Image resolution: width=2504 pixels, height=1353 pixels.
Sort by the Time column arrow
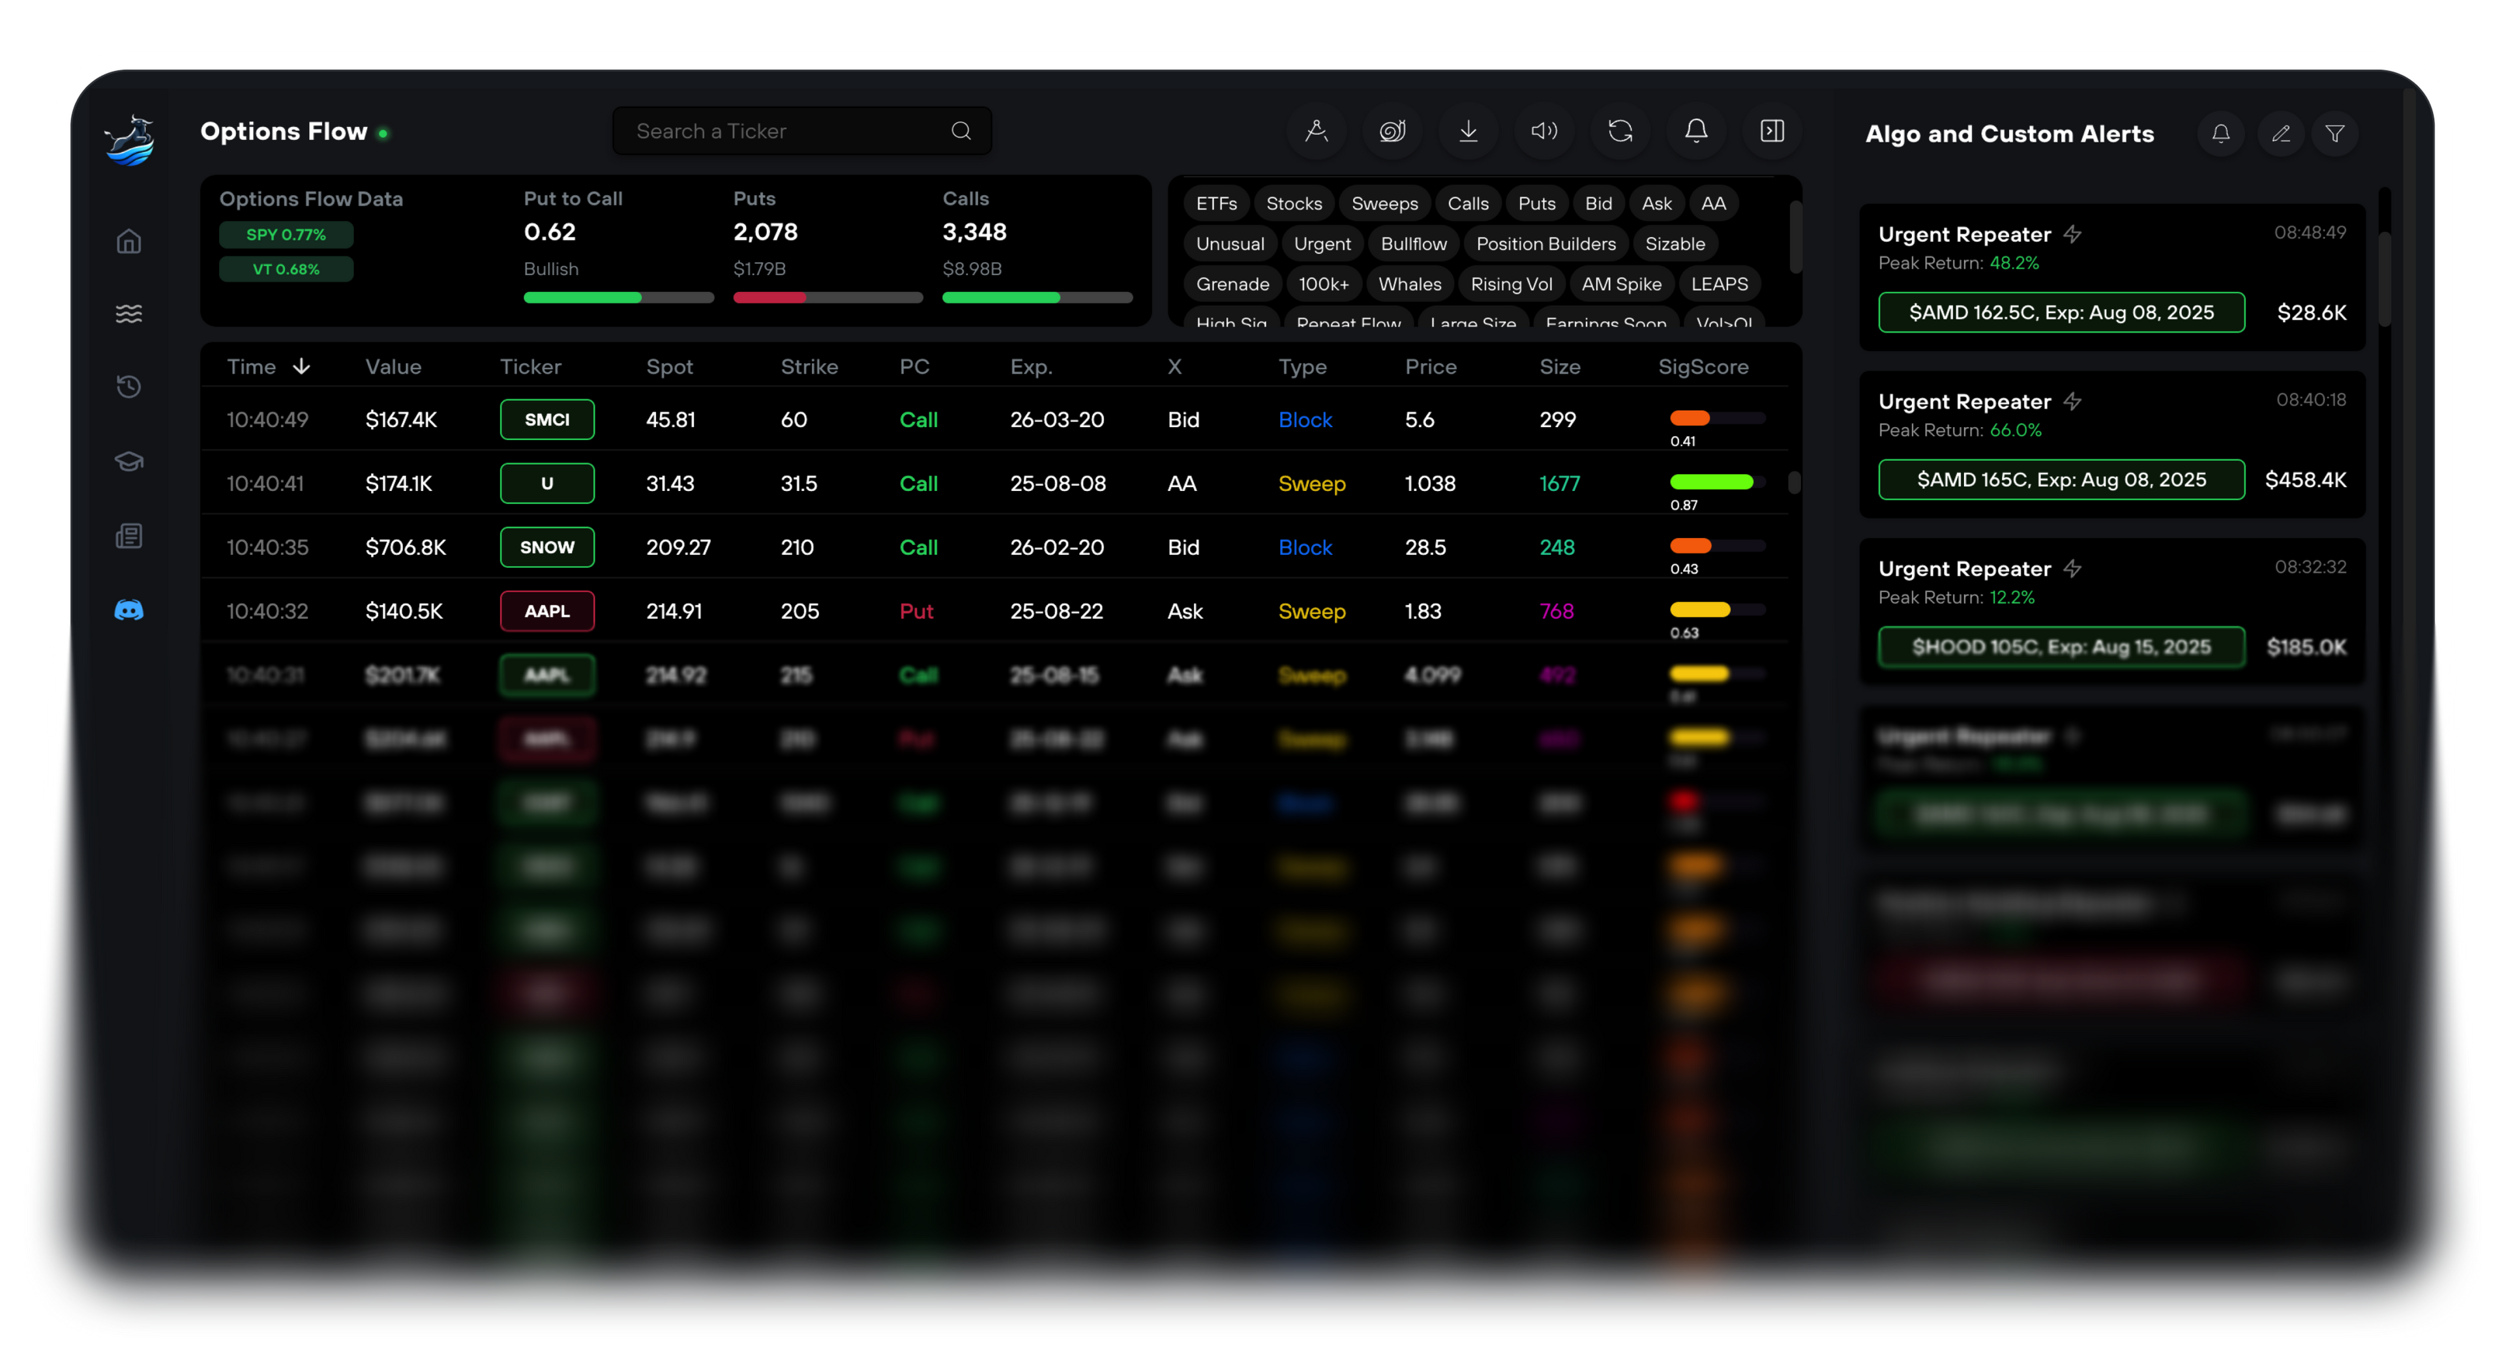tap(301, 366)
